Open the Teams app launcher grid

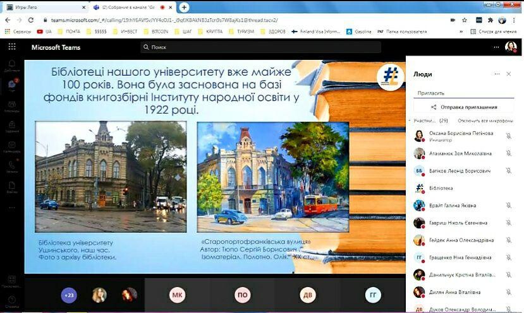[12, 47]
